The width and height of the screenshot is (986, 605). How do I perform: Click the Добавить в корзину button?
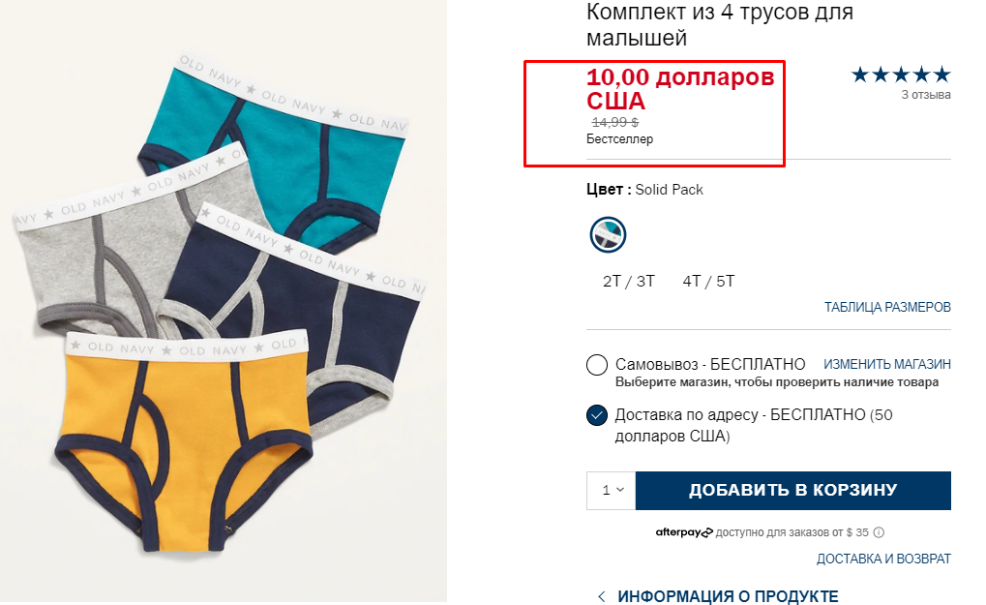pyautogui.click(x=792, y=490)
